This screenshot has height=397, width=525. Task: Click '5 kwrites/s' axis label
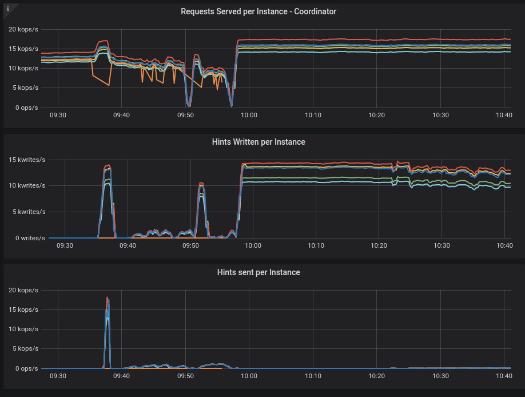point(29,212)
